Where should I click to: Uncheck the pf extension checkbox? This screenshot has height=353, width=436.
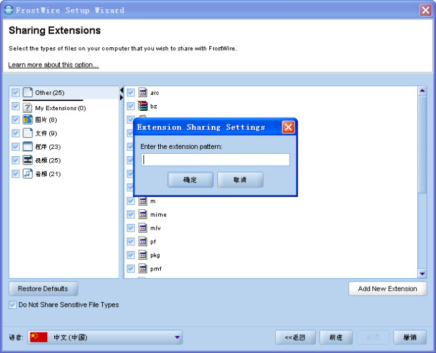pos(131,242)
